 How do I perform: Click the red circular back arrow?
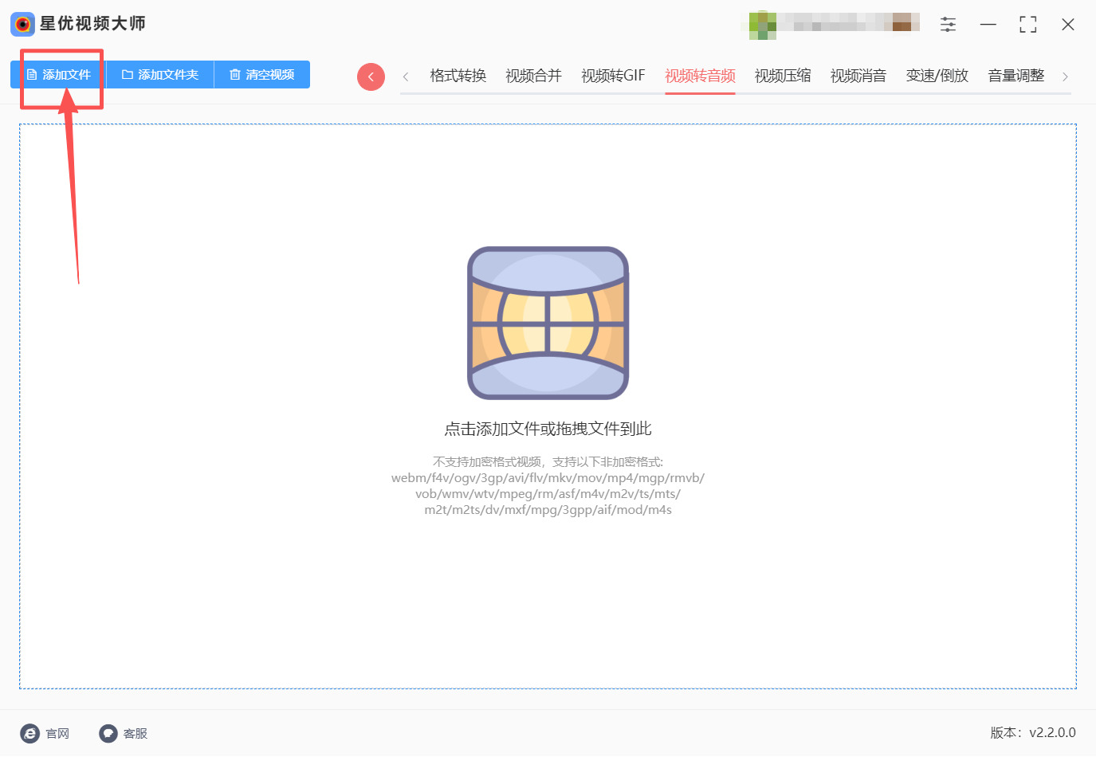[371, 76]
